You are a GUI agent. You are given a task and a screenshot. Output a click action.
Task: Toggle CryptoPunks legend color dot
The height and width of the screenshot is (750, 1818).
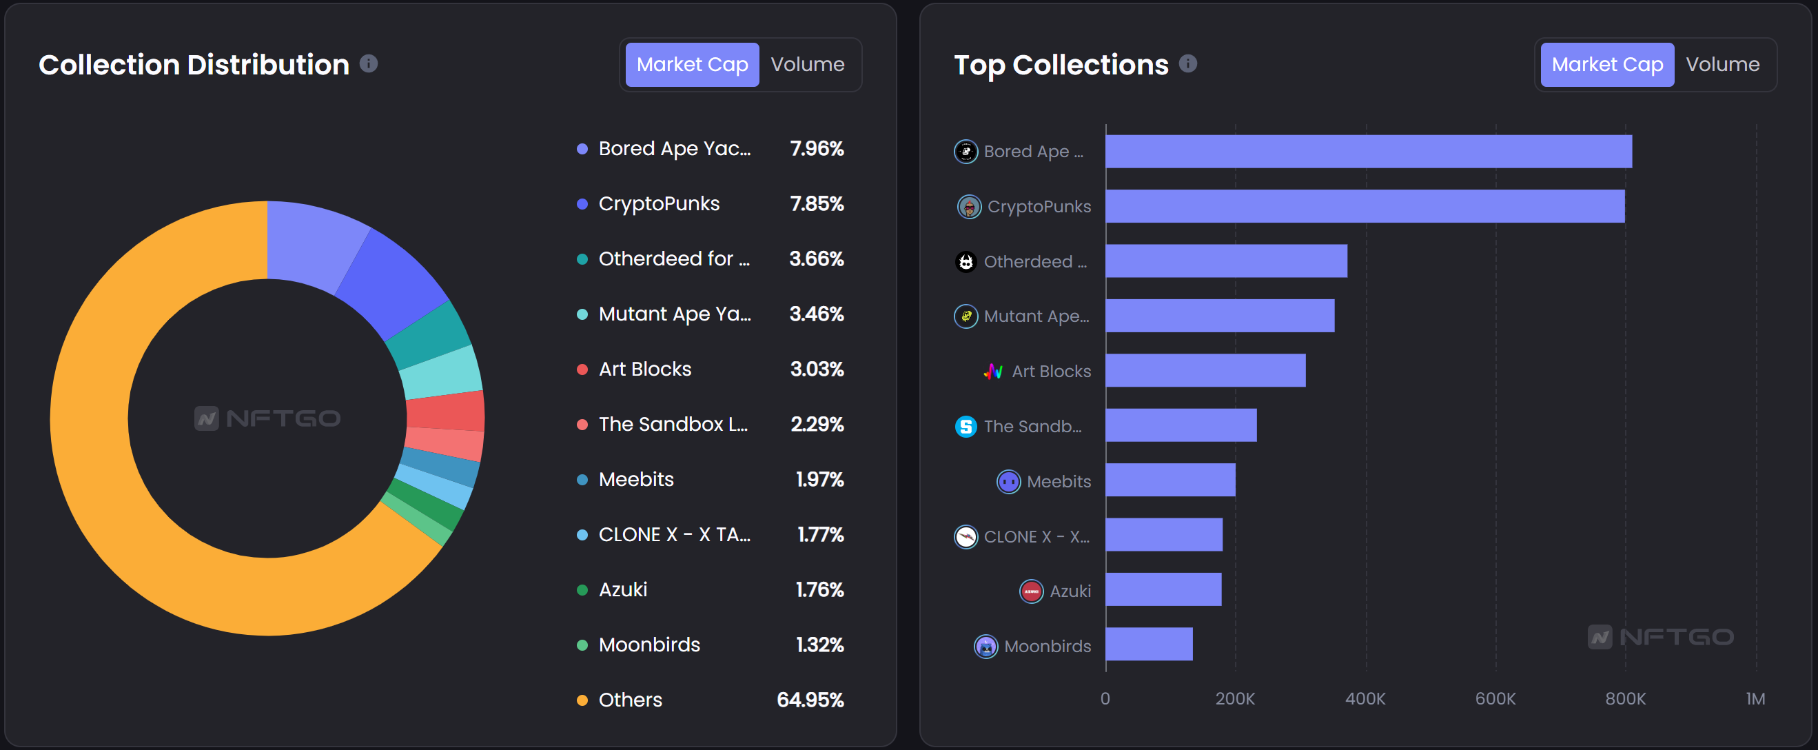[582, 204]
